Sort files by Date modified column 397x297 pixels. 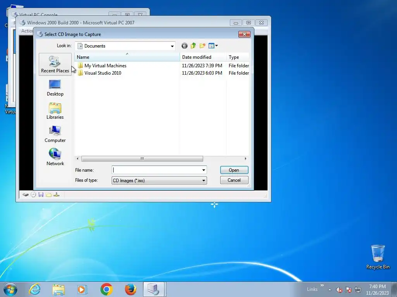tap(203, 57)
